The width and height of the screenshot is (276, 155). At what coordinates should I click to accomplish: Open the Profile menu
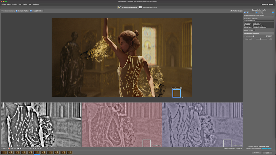pos(14,4)
